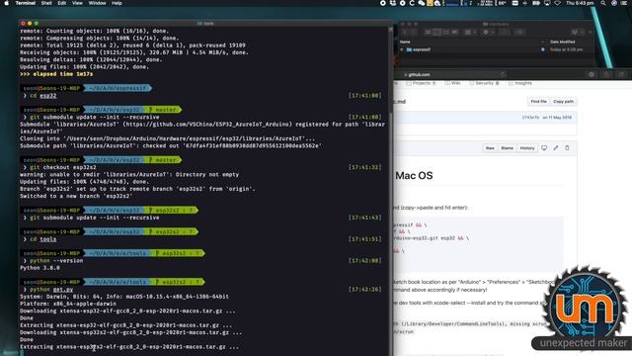
Task: Reload the github.com page
Action: [x=503, y=75]
